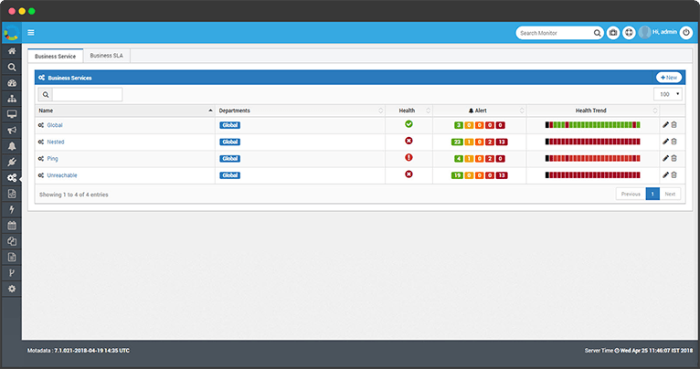
Task: Click the Search Monitor input field
Action: coord(553,33)
